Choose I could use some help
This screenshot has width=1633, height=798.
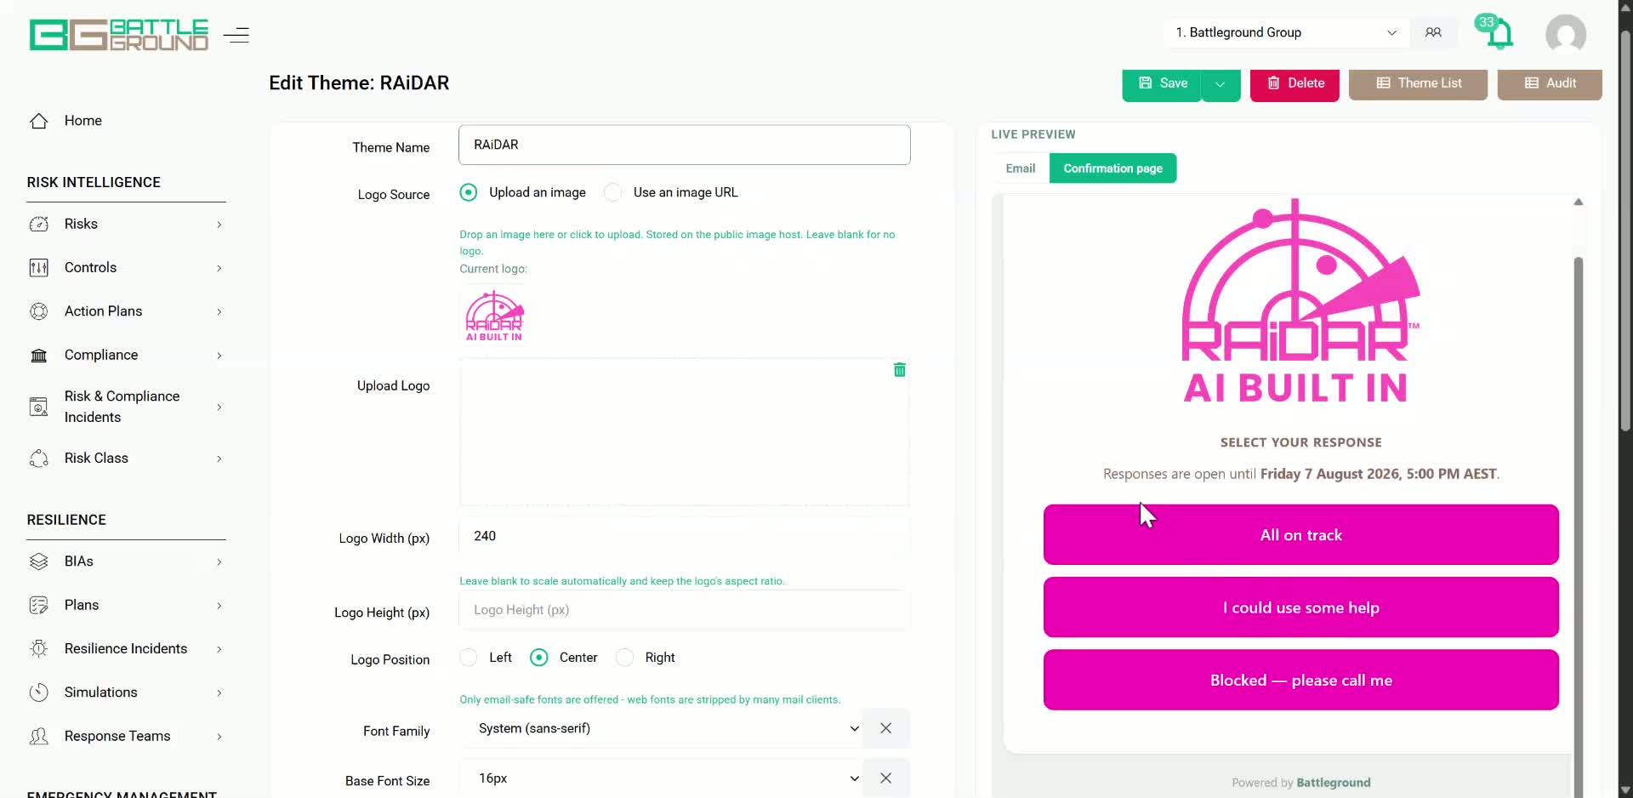point(1301,607)
